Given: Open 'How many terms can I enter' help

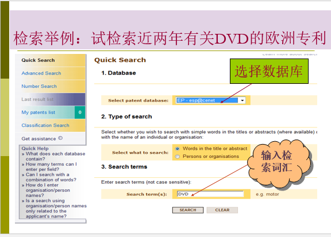Looking at the screenshot, I should tap(51, 167).
